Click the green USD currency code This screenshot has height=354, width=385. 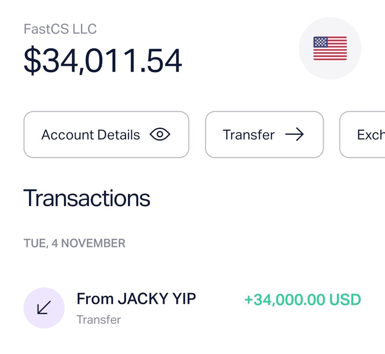[345, 300]
